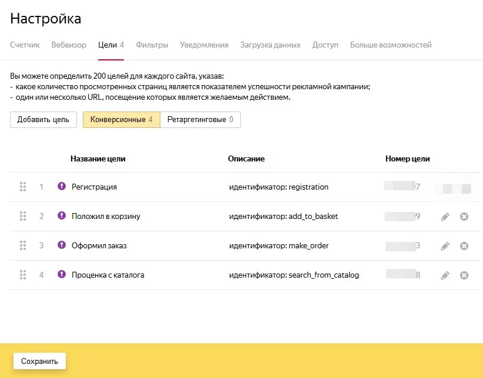Click the drag handle of the «Проценка с каталога» row
This screenshot has width=483, height=378.
pyautogui.click(x=23, y=275)
